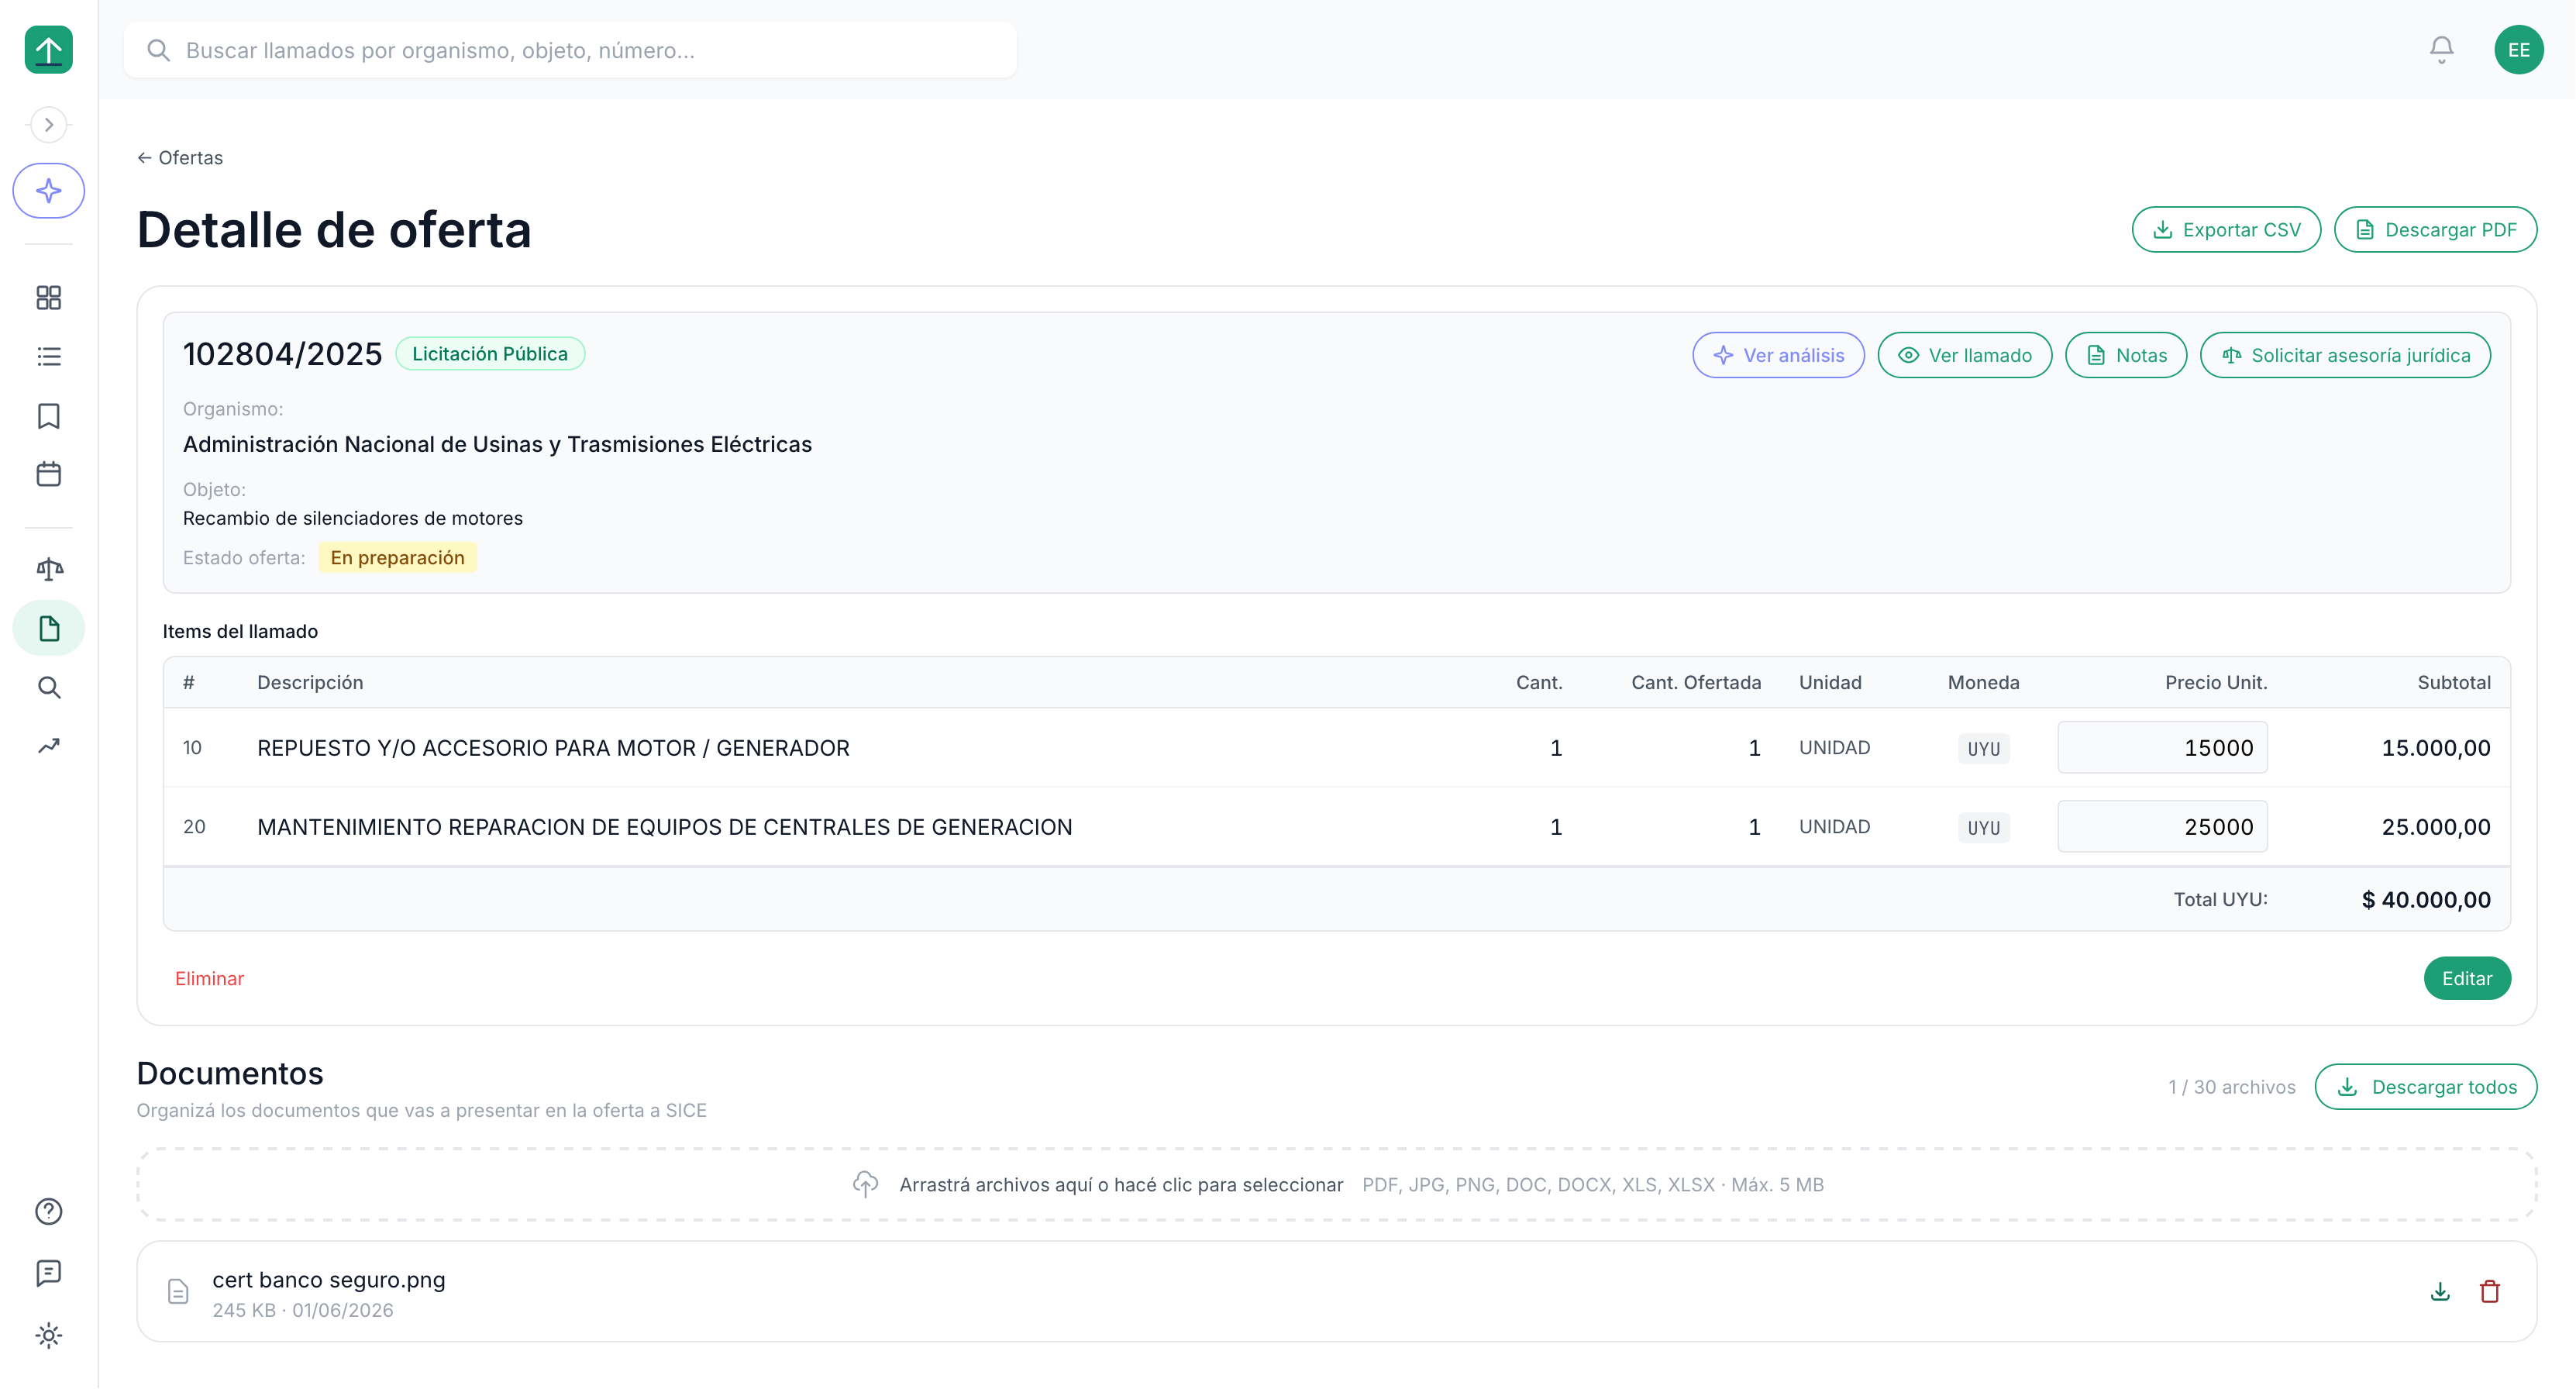Click the $ 40.000,00 total
The image size is (2576, 1389).
click(2426, 899)
